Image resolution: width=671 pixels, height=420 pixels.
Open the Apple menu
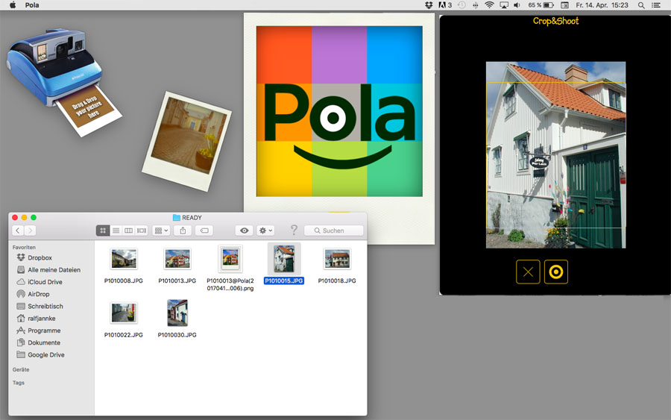pos(13,5)
